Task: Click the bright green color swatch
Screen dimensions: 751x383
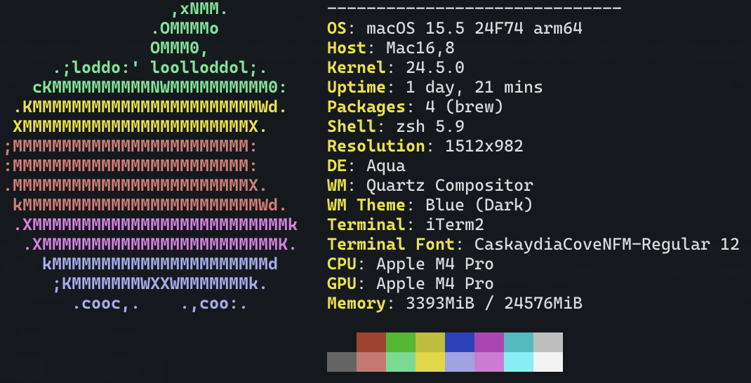Action: tap(400, 342)
